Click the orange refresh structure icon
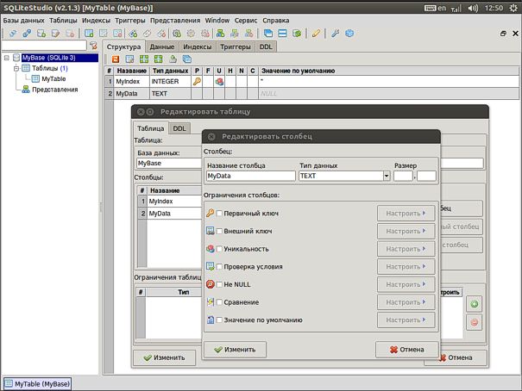This screenshot has height=391, width=522. tap(116, 59)
